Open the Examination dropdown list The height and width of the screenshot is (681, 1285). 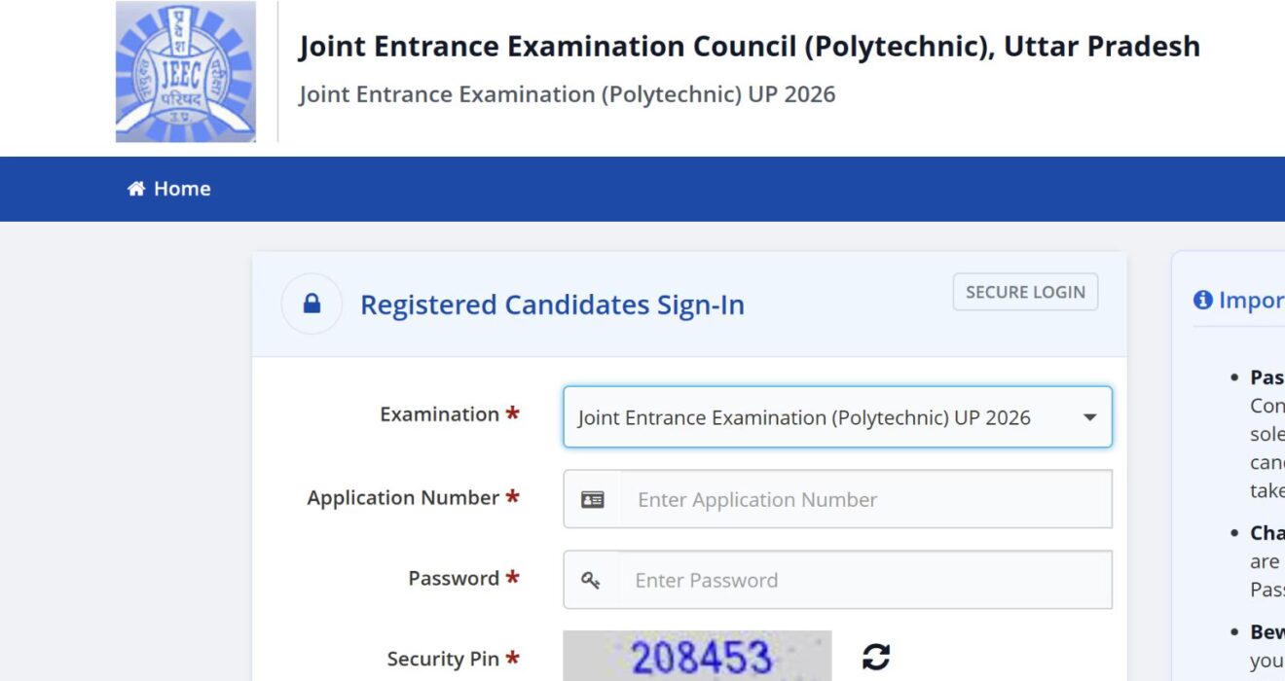[837, 417]
